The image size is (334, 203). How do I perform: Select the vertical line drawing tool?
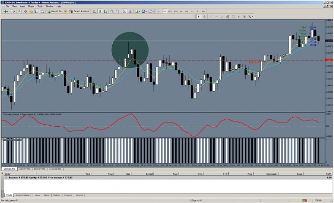(x=211, y=17)
